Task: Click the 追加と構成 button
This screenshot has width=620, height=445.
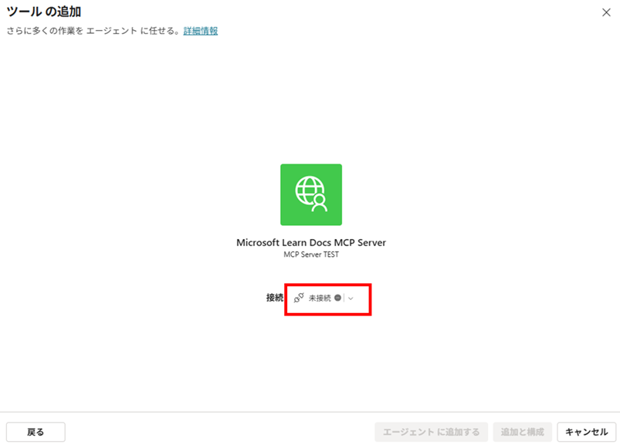Action: click(x=523, y=432)
